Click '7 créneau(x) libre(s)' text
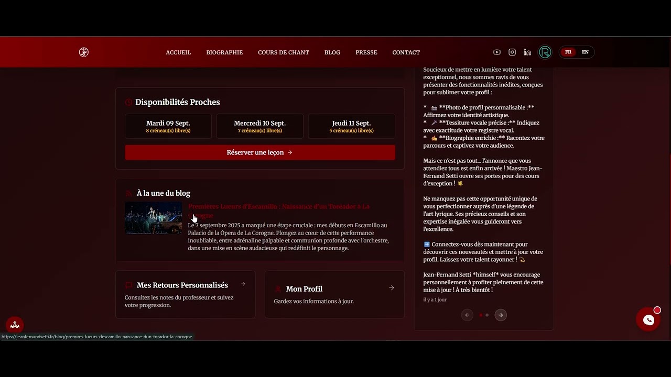The image size is (671, 377). (x=260, y=130)
